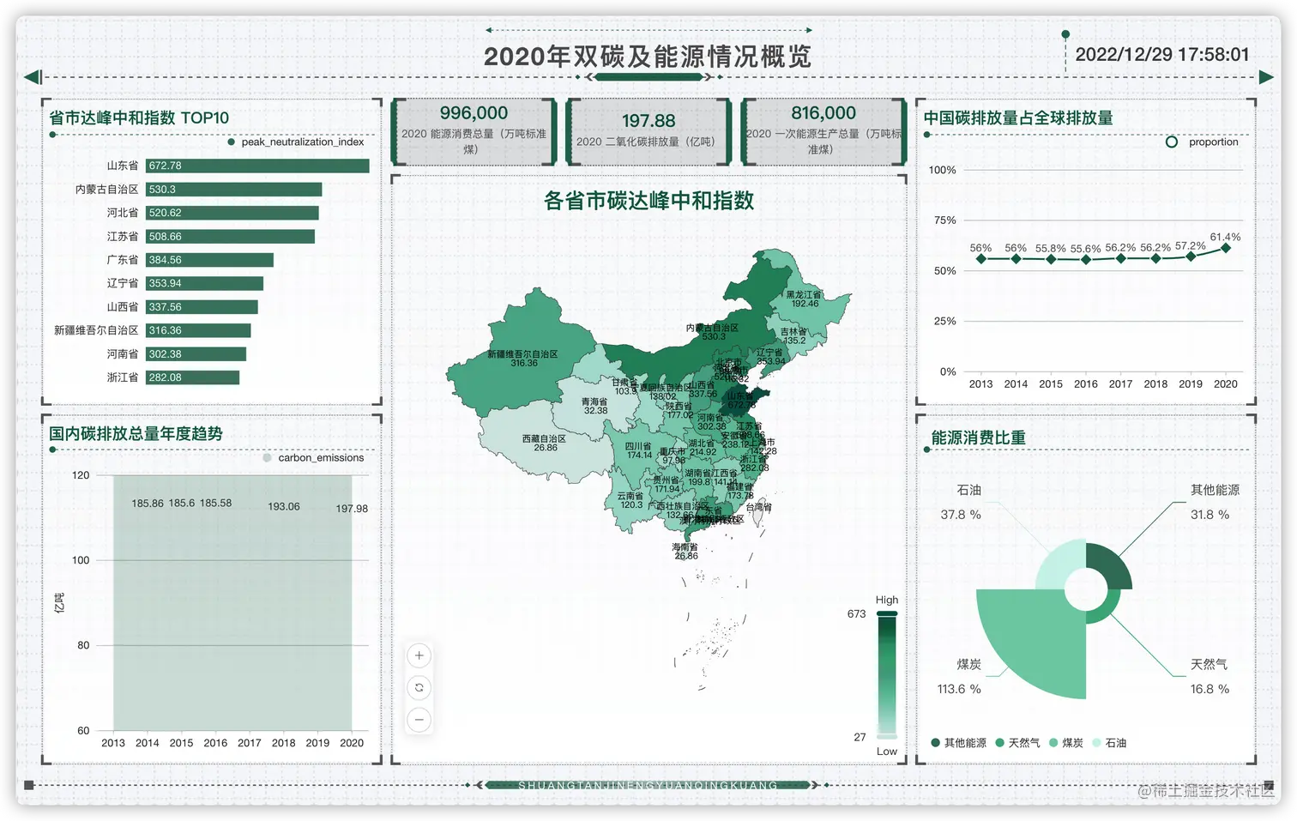The width and height of the screenshot is (1297, 821).
Task: Click the 能源消费比重 panel title
Action: coord(979,438)
